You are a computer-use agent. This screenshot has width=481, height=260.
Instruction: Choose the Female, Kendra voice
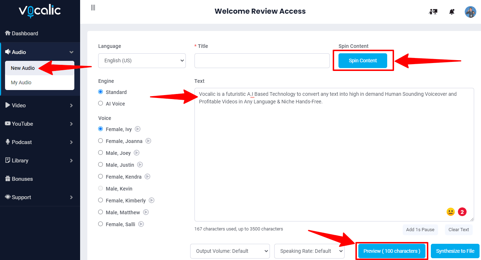pyautogui.click(x=101, y=176)
